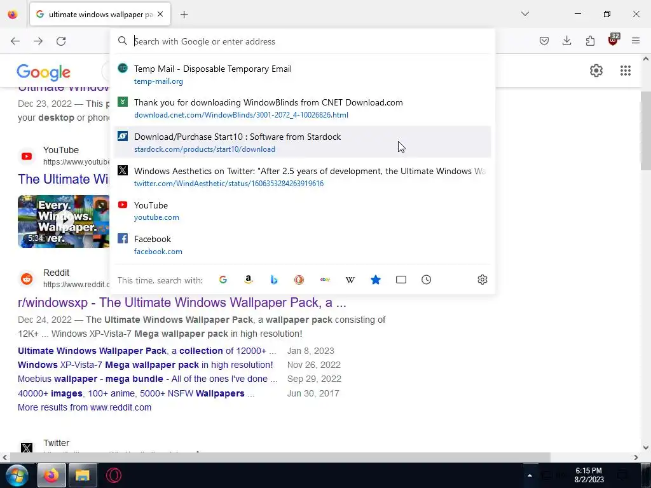Go back with the browser back arrow

pyautogui.click(x=15, y=41)
